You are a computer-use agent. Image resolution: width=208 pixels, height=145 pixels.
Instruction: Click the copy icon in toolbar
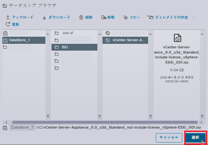click(125, 17)
